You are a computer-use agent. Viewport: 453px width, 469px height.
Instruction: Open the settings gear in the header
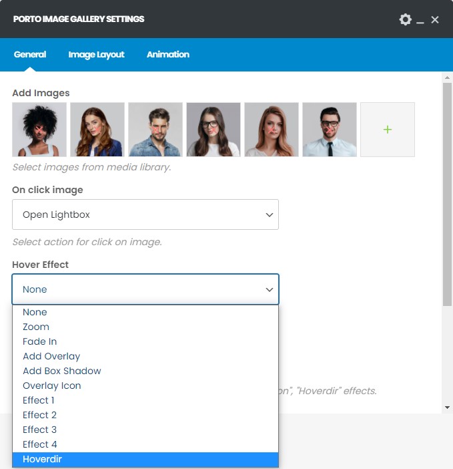coord(405,19)
